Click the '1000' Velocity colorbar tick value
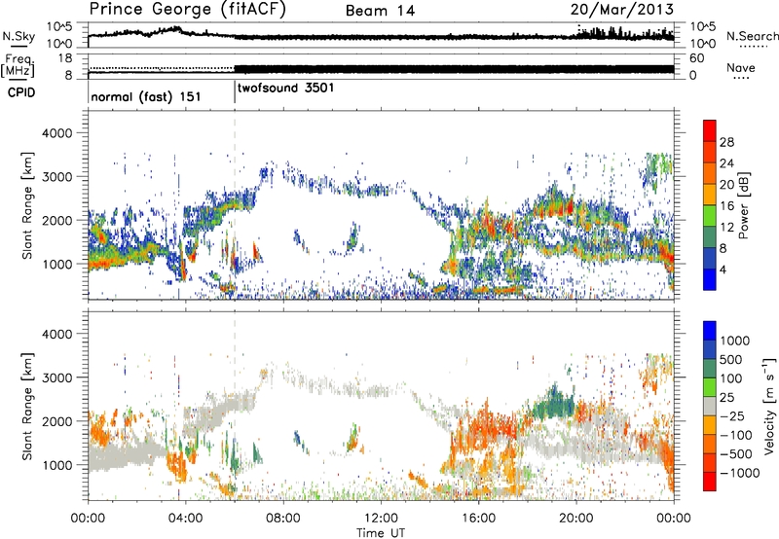Image resolution: width=779 pixels, height=539 pixels. point(734,341)
